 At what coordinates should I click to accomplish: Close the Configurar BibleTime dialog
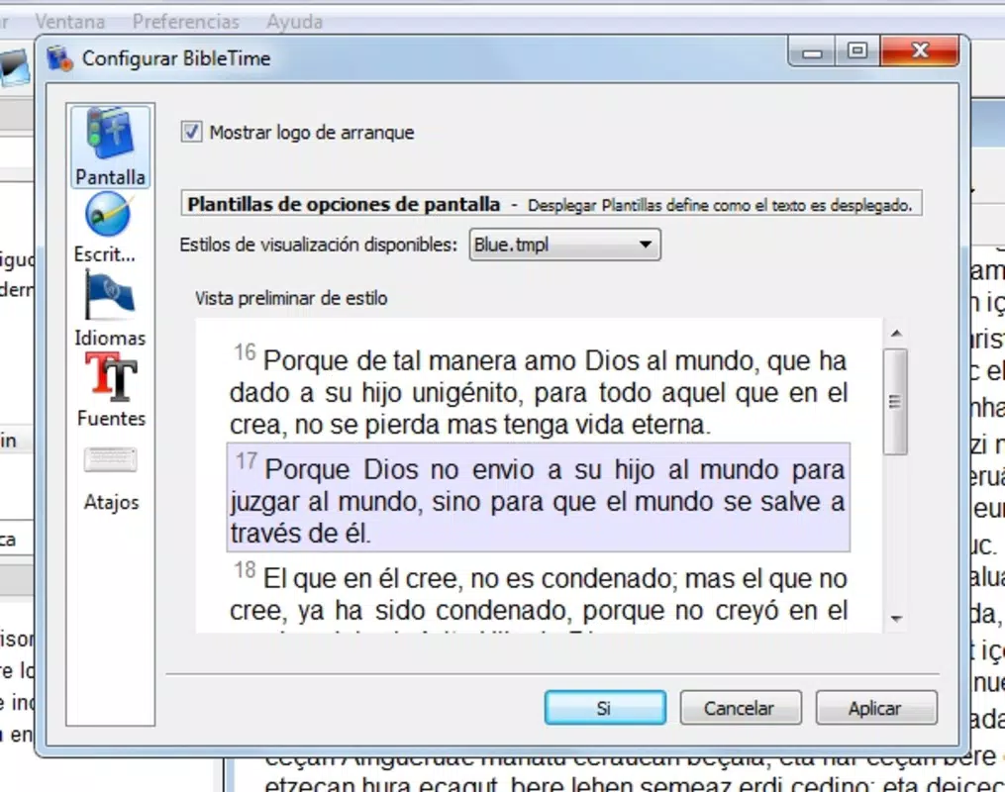point(920,51)
